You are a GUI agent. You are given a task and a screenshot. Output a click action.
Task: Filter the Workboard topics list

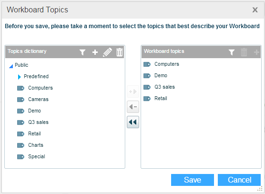[232, 52]
